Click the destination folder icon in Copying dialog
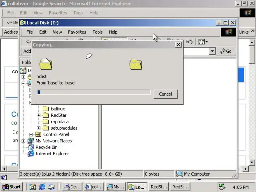The height and width of the screenshot is (192, 256). pos(136,64)
